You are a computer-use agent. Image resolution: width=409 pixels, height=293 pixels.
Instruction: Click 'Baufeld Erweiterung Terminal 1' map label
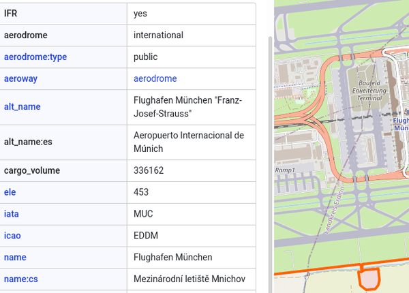(369, 94)
